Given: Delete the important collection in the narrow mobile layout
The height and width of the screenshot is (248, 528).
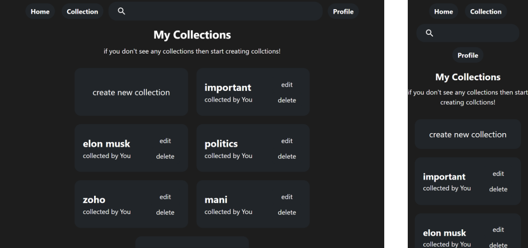Looking at the screenshot, I should (x=498, y=189).
